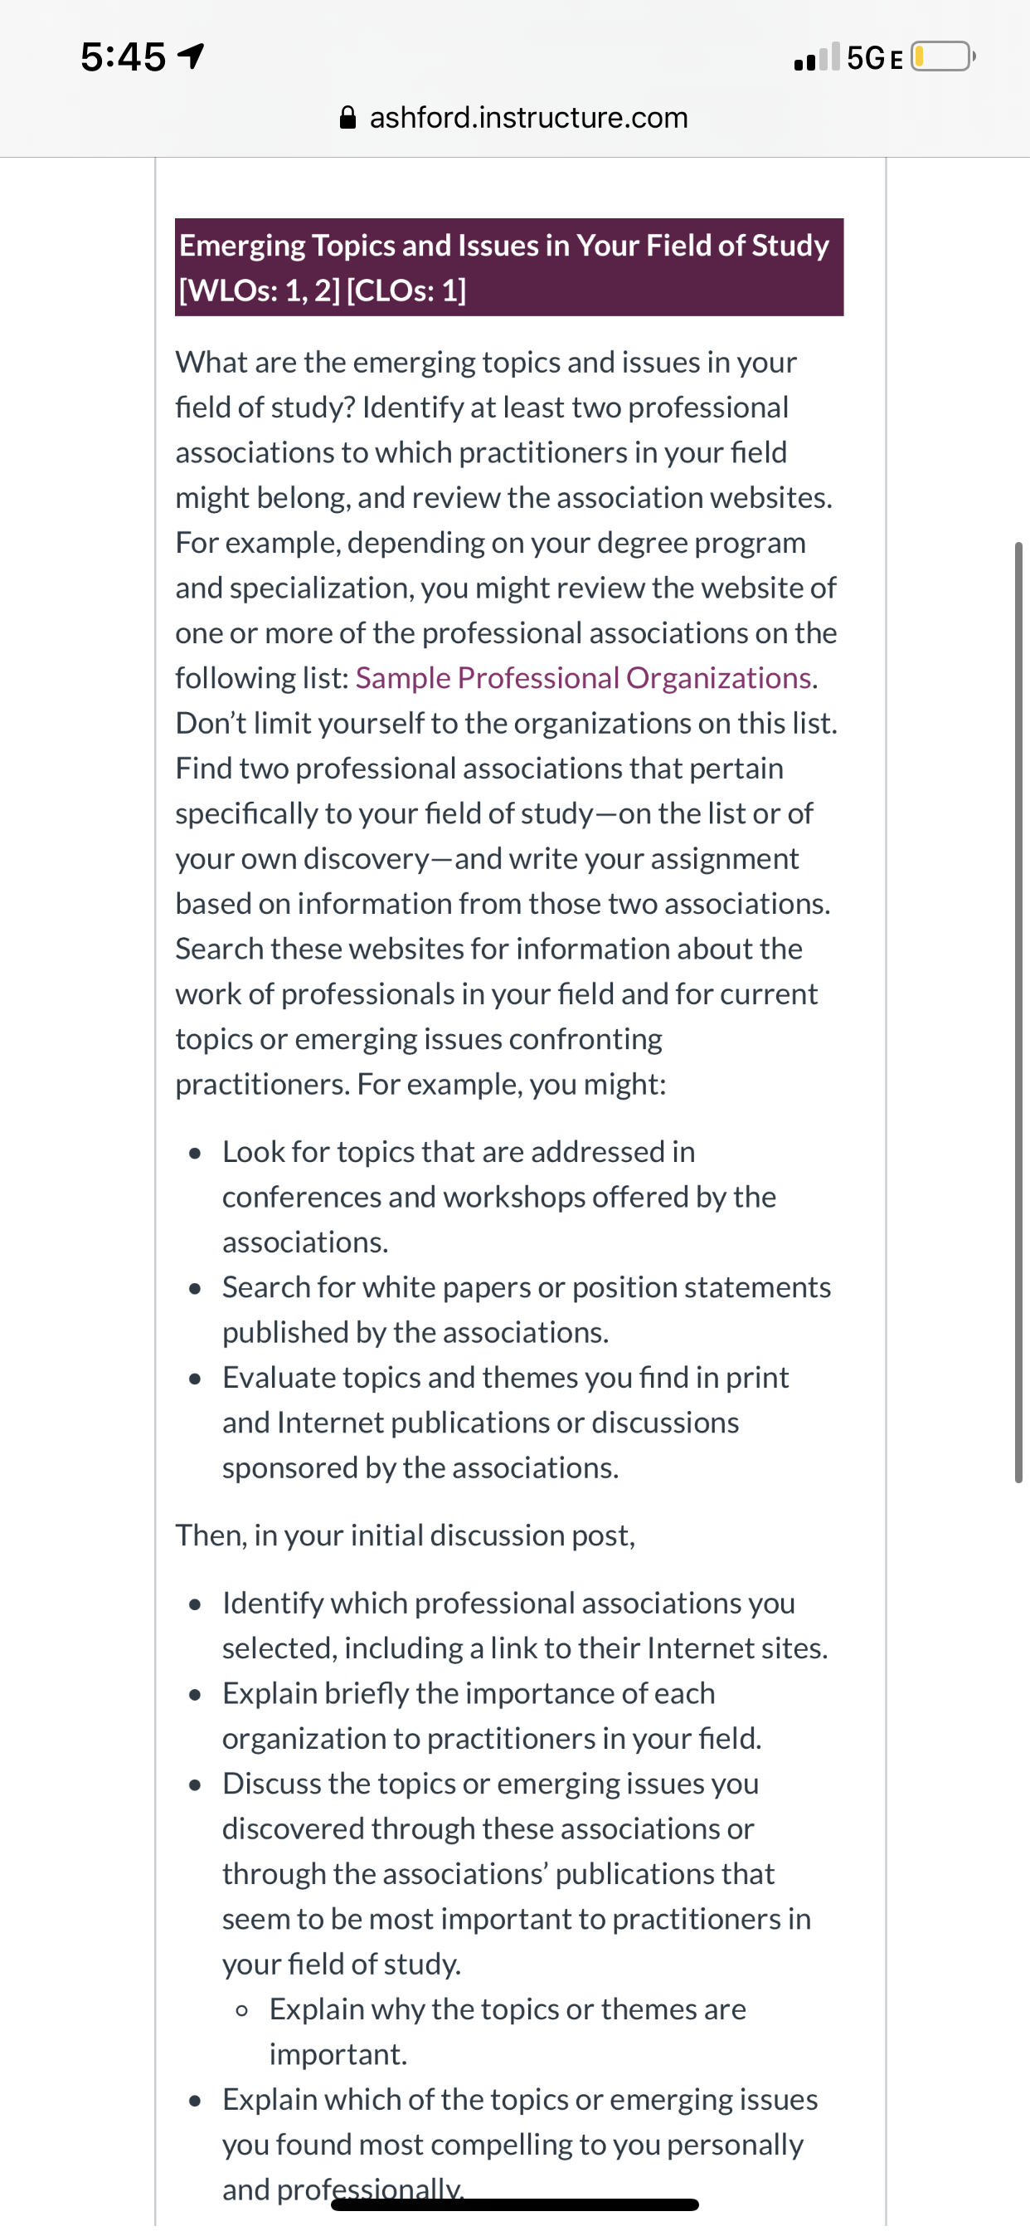Tap the location arrow icon in status bar
This screenshot has width=1030, height=2231.
(x=191, y=56)
